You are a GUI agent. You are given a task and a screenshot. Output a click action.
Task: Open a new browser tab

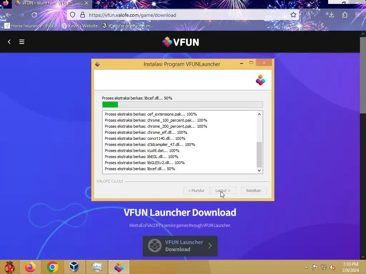(98, 3)
